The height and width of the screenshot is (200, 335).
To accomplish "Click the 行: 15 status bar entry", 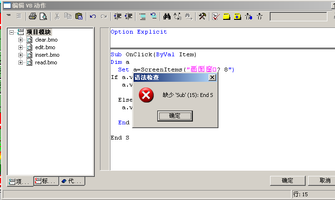I will click(300, 194).
